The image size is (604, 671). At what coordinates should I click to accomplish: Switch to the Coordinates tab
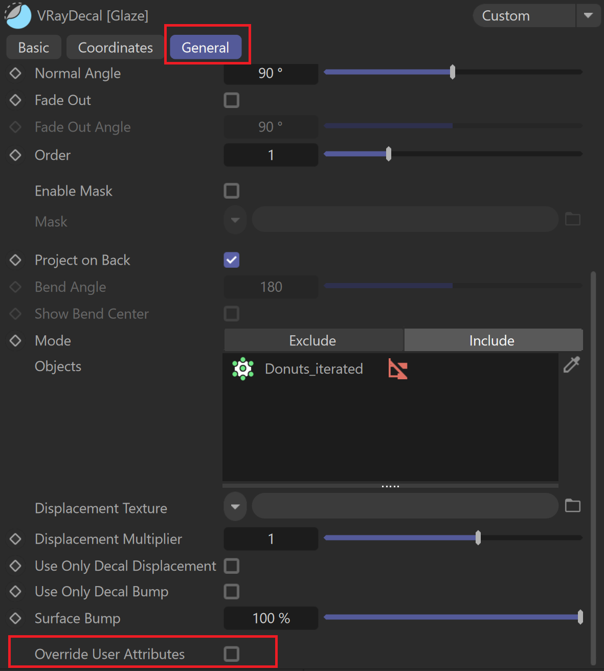tap(116, 48)
